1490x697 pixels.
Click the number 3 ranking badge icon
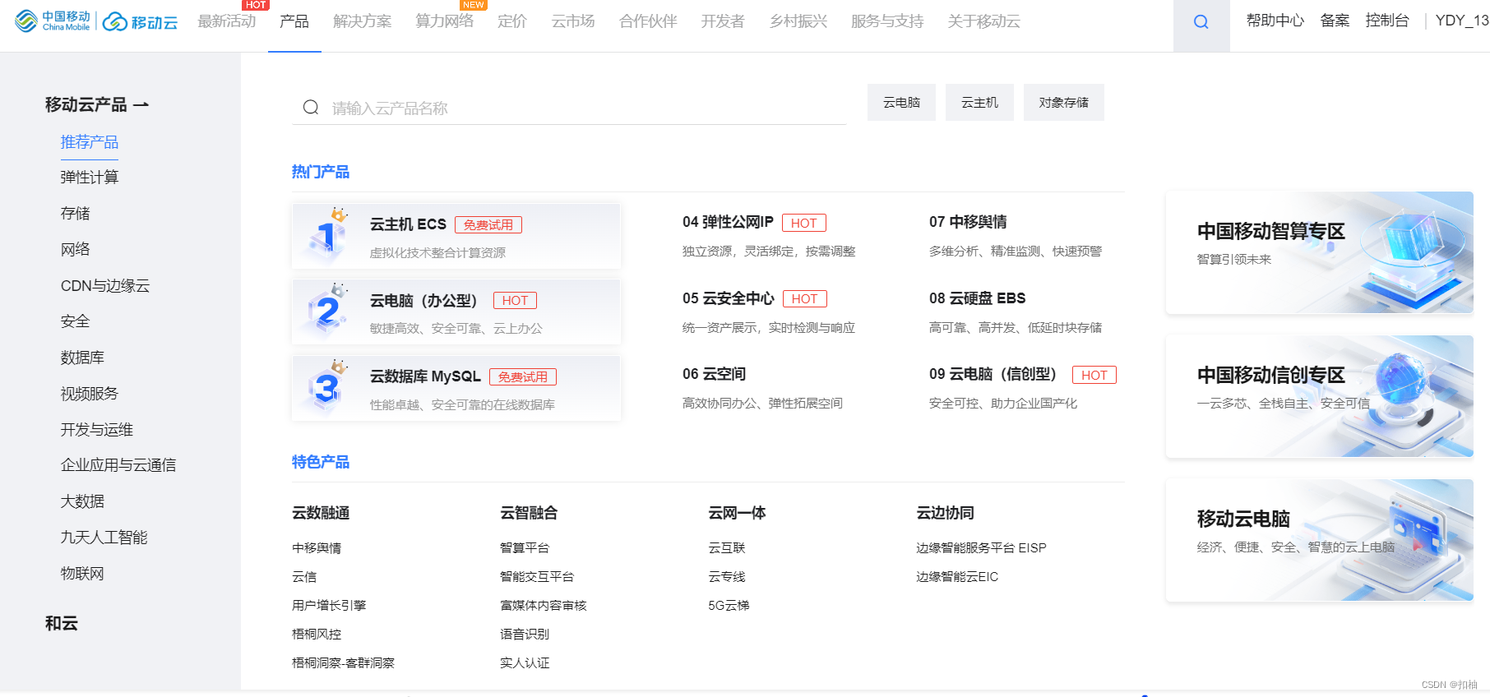[327, 387]
